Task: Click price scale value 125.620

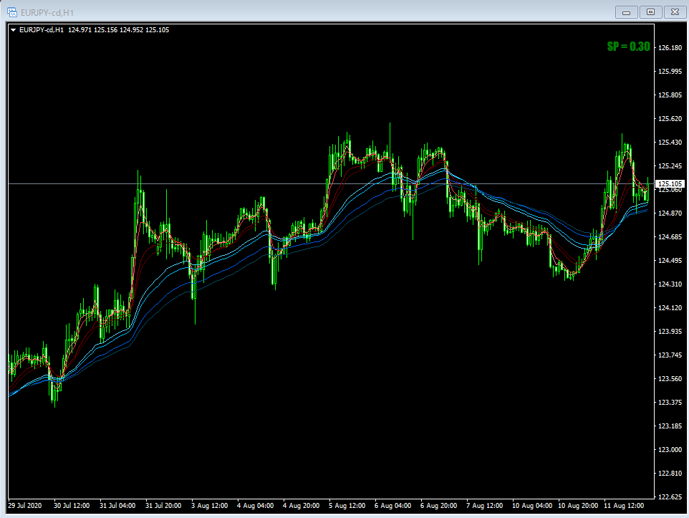Action: coord(670,119)
